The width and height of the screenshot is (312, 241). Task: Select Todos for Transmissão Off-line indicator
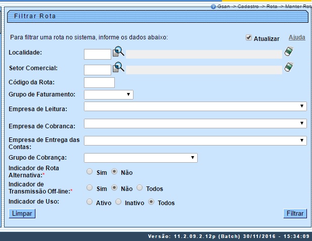coord(140,188)
